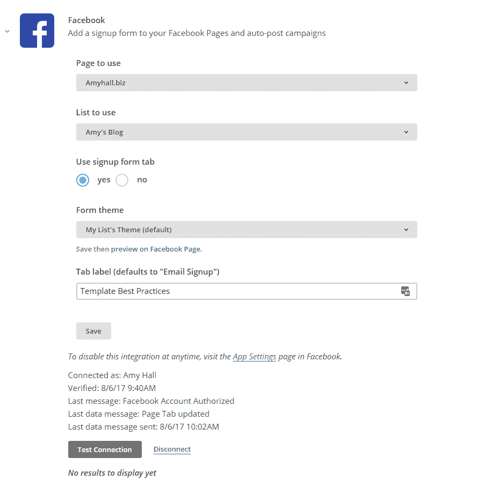
Task: Open the Form theme dropdown
Action: 247,230
